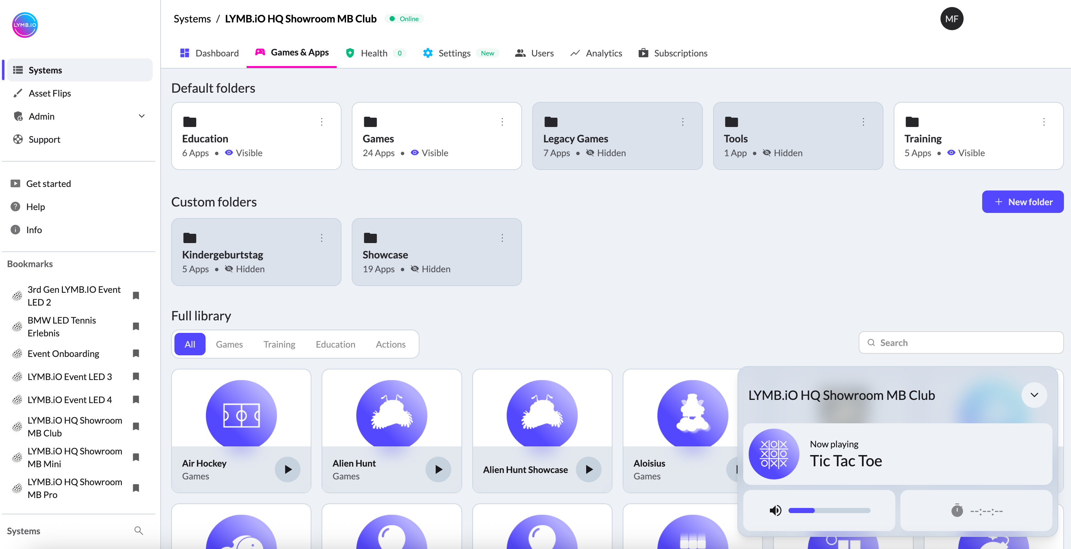Collapse the now playing overlay chevron
1071x549 pixels.
1034,395
